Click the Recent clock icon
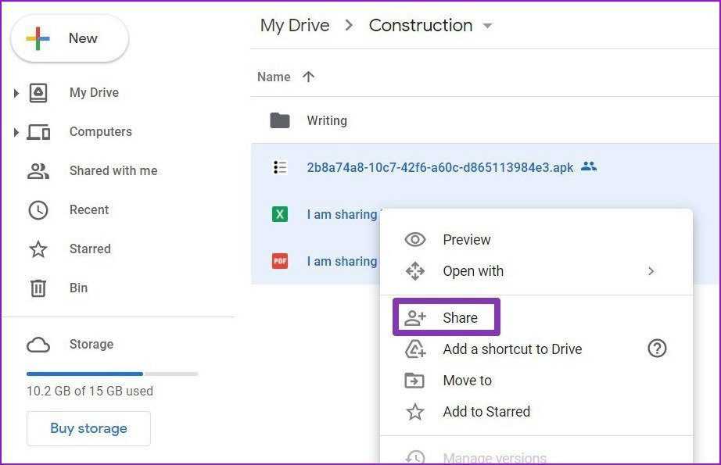The height and width of the screenshot is (465, 721). pos(38,209)
